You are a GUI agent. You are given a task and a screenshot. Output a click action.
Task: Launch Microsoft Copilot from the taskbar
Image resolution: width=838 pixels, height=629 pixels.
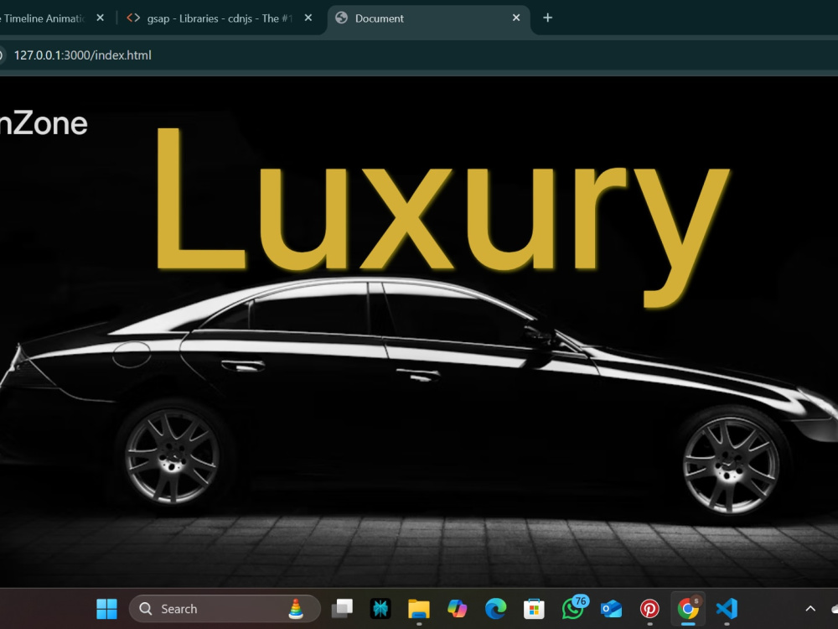pyautogui.click(x=458, y=609)
